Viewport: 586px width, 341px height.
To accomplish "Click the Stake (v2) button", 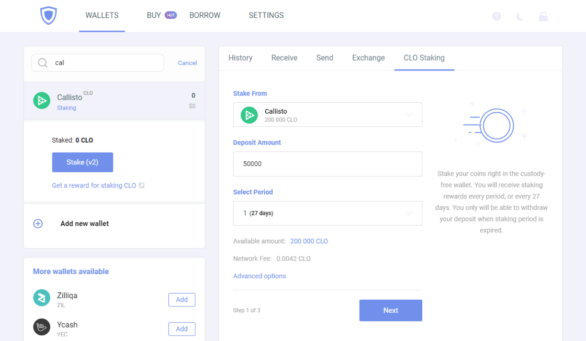I will pos(83,162).
